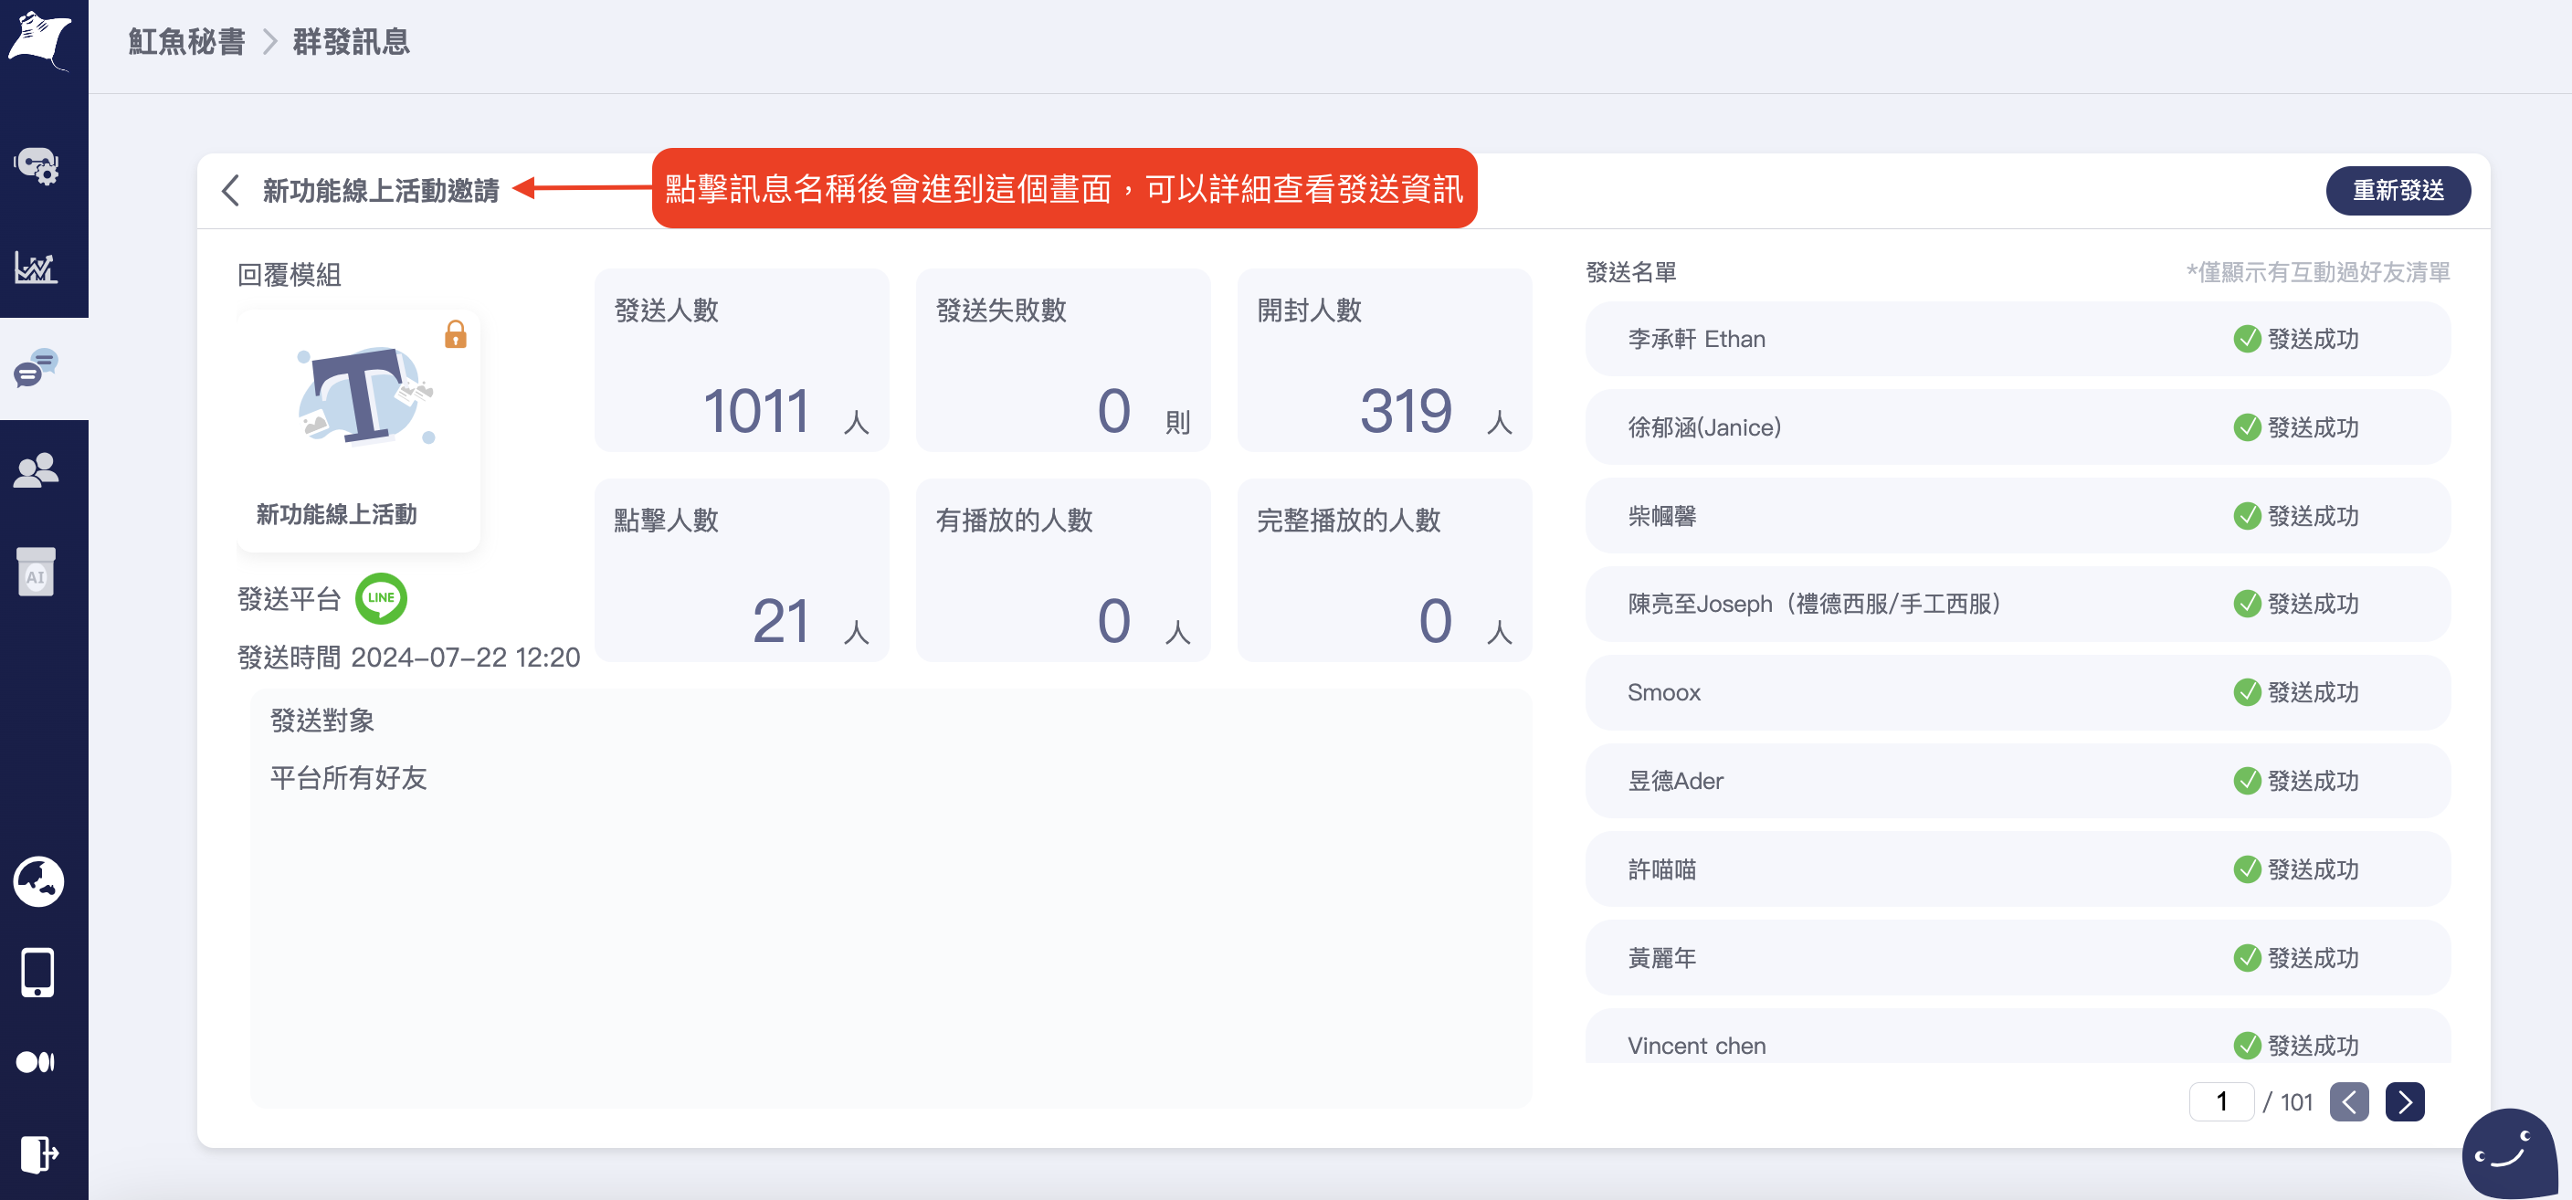Open the AI box sidebar icon
The image size is (2572, 1200).
click(37, 573)
